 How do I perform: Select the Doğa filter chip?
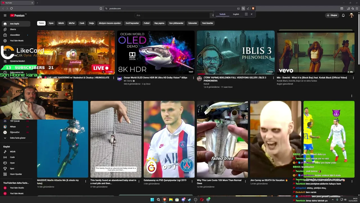point(91,23)
